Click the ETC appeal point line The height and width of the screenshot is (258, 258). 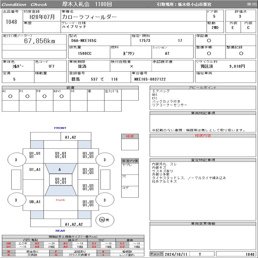[155, 98]
